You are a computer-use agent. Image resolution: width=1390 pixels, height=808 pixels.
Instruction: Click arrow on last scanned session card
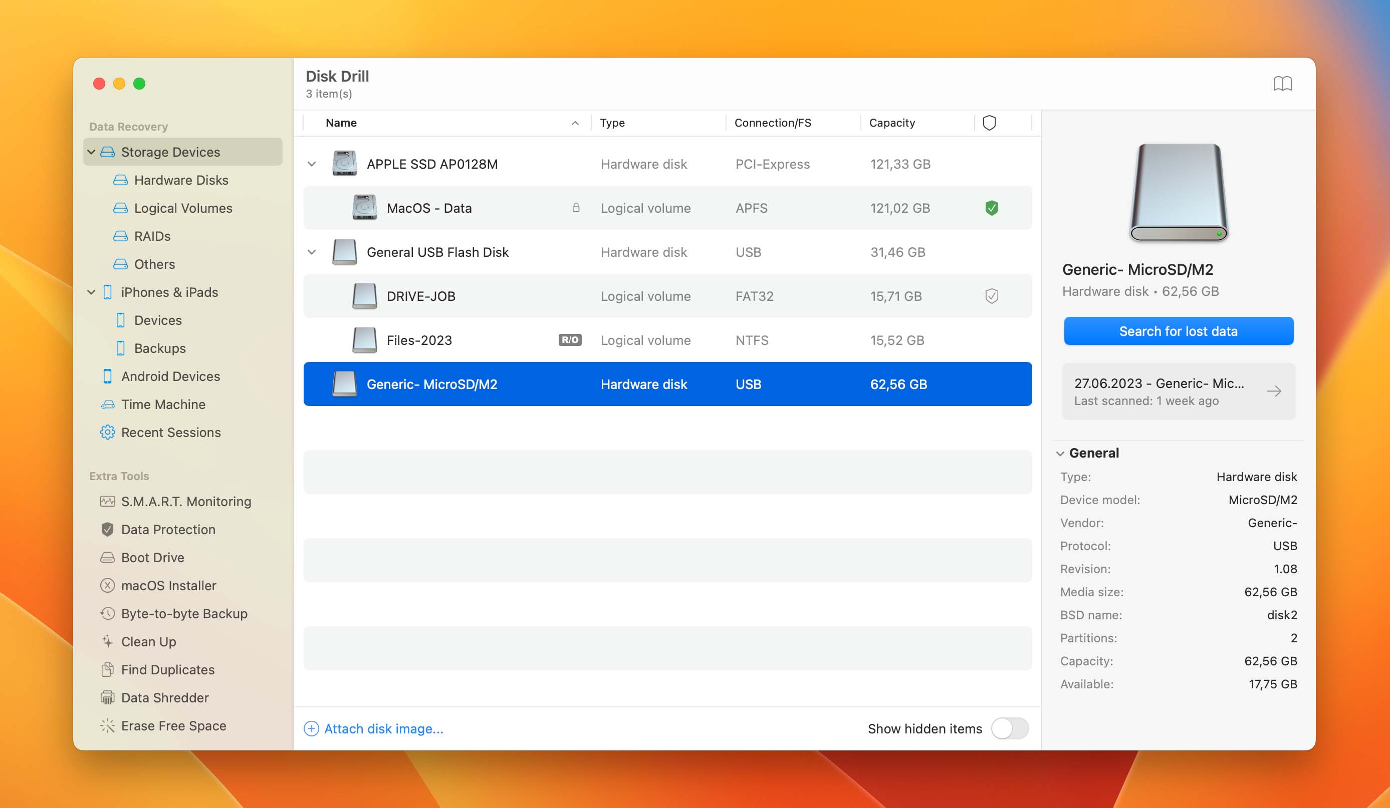click(1273, 392)
